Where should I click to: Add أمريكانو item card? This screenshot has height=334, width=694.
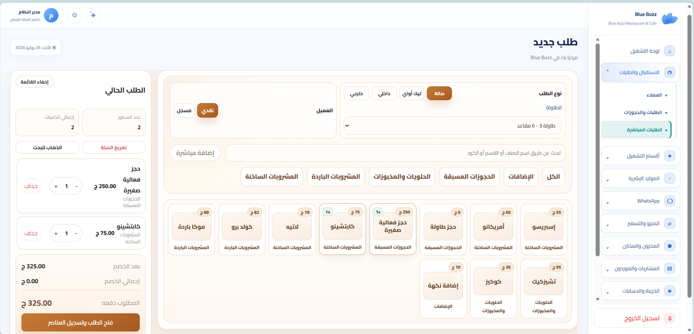pyautogui.click(x=493, y=229)
